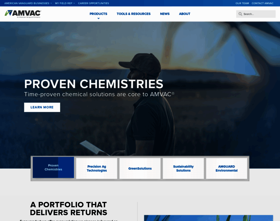Open Career Opportunities link
The height and width of the screenshot is (221, 280).
[93, 3]
